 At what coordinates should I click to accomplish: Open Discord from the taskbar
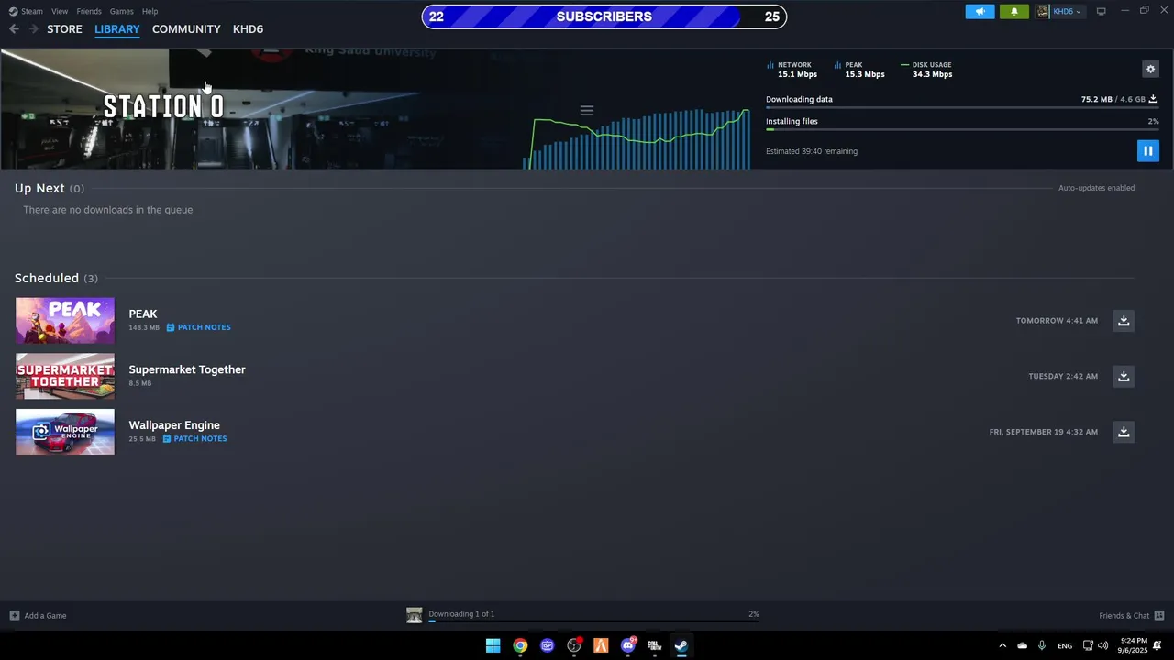[x=628, y=645]
